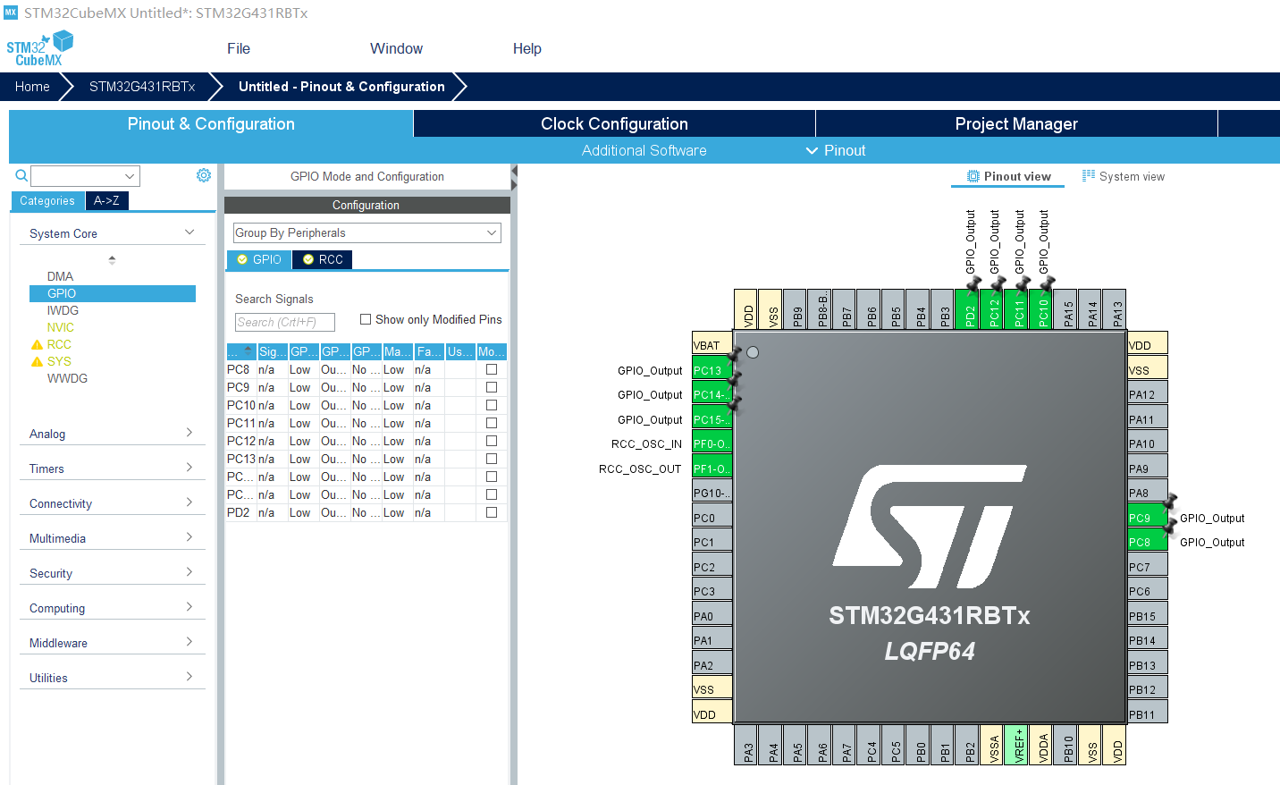Click the warning icon next to RCC
The width and height of the screenshot is (1280, 785).
[37, 344]
